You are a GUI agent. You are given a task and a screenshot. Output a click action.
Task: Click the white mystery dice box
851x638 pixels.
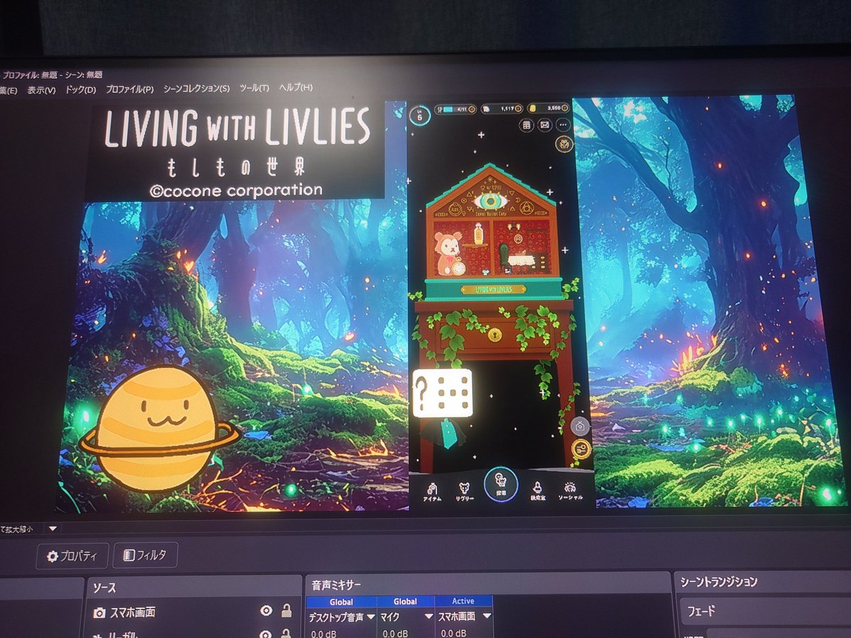pos(443,392)
